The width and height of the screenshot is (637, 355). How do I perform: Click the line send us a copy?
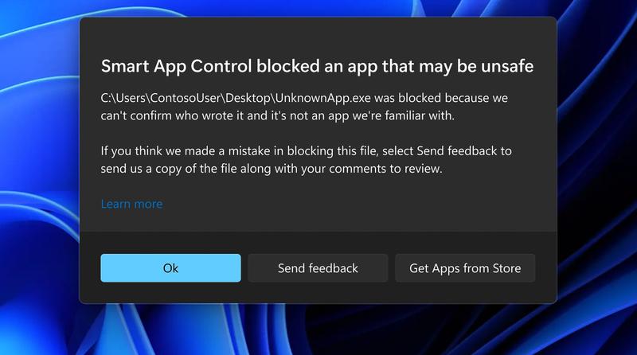tap(272, 169)
